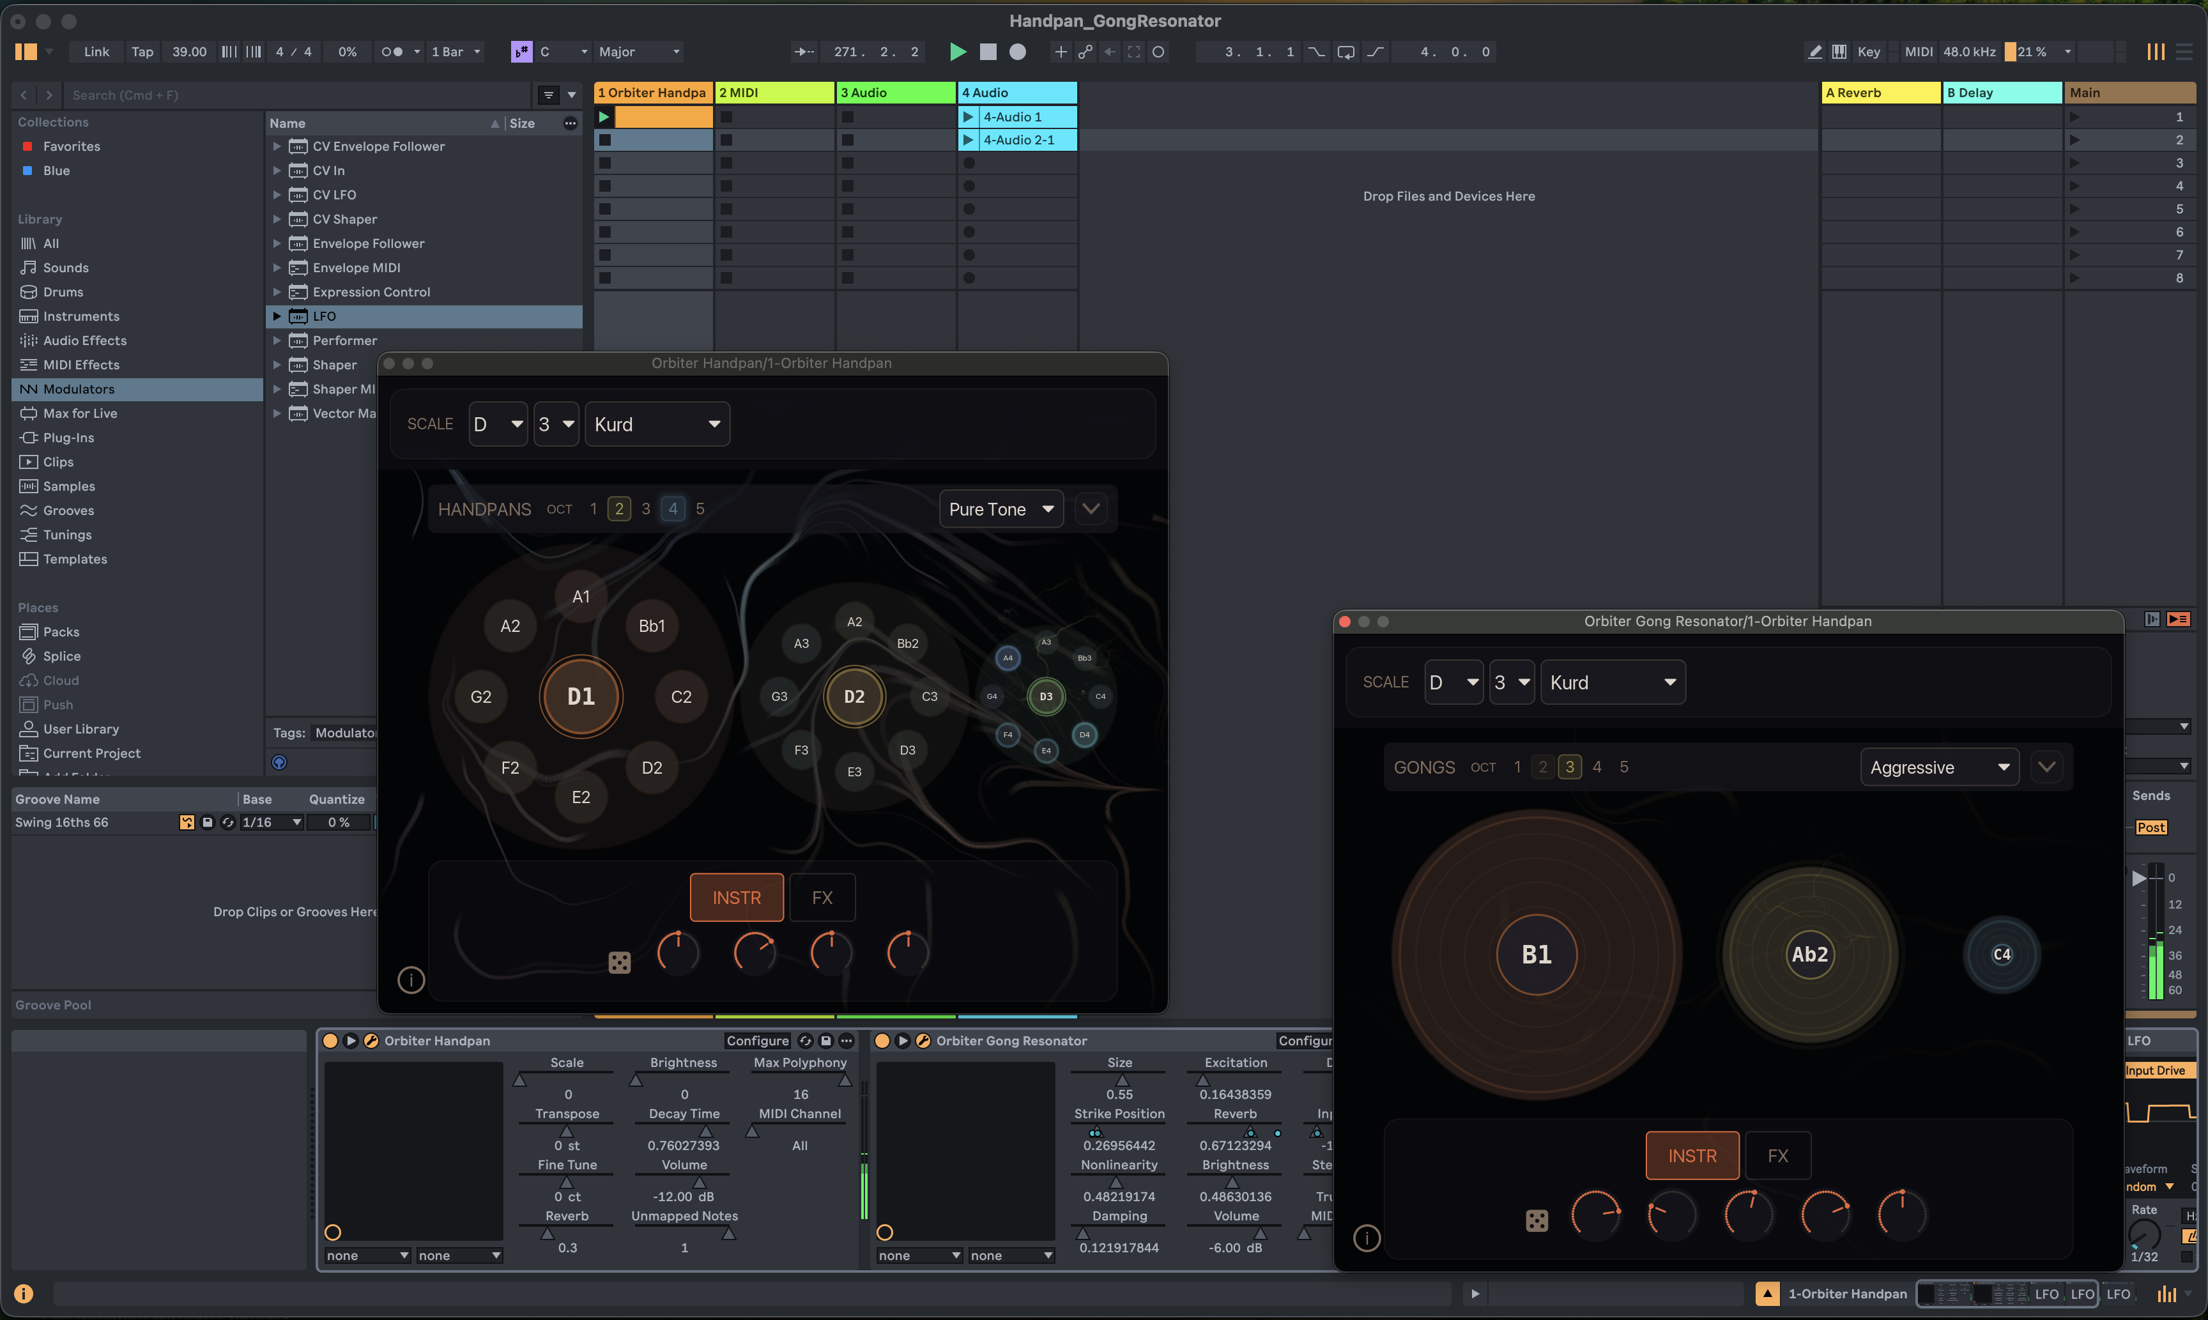
Task: Click the dice randomize icon in Orbiter Handpan
Action: point(619,962)
